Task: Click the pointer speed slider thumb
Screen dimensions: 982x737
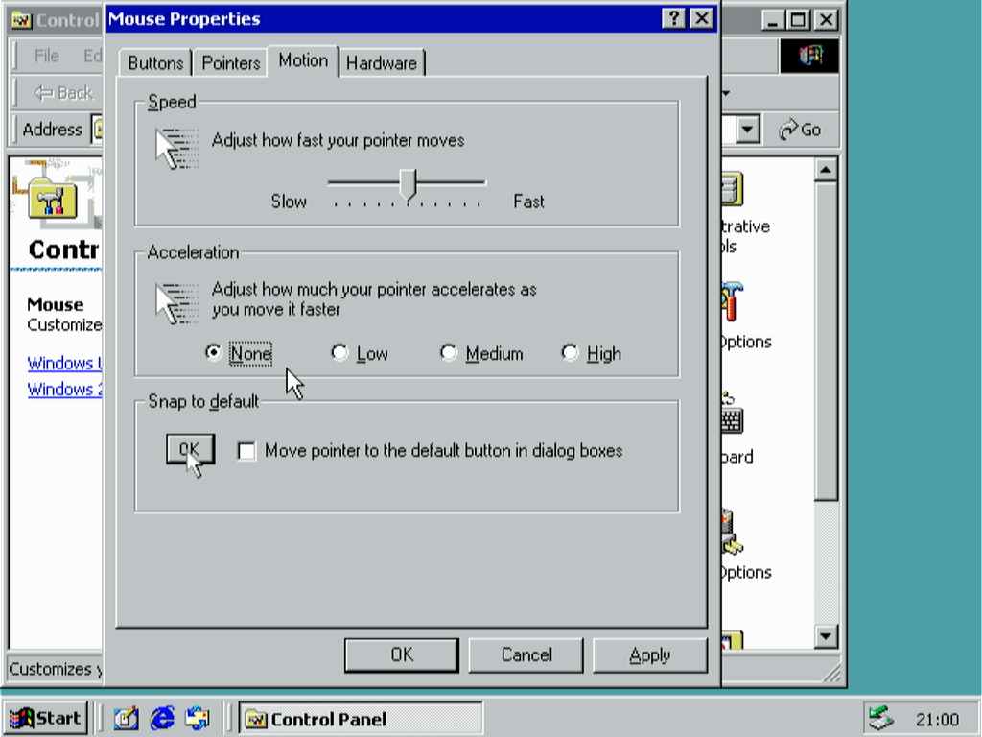Action: [x=409, y=185]
